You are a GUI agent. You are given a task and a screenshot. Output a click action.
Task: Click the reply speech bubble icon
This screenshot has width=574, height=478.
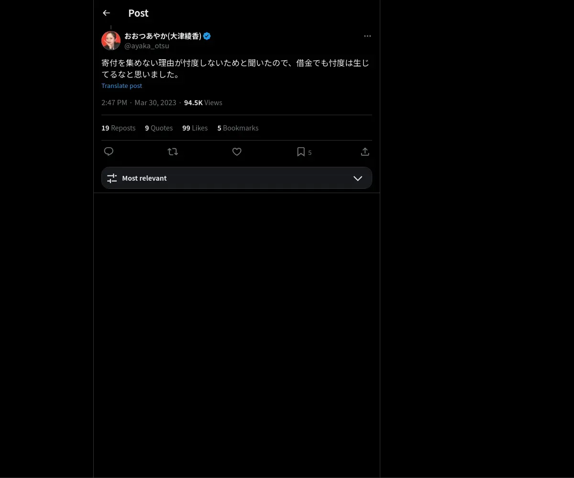(109, 152)
